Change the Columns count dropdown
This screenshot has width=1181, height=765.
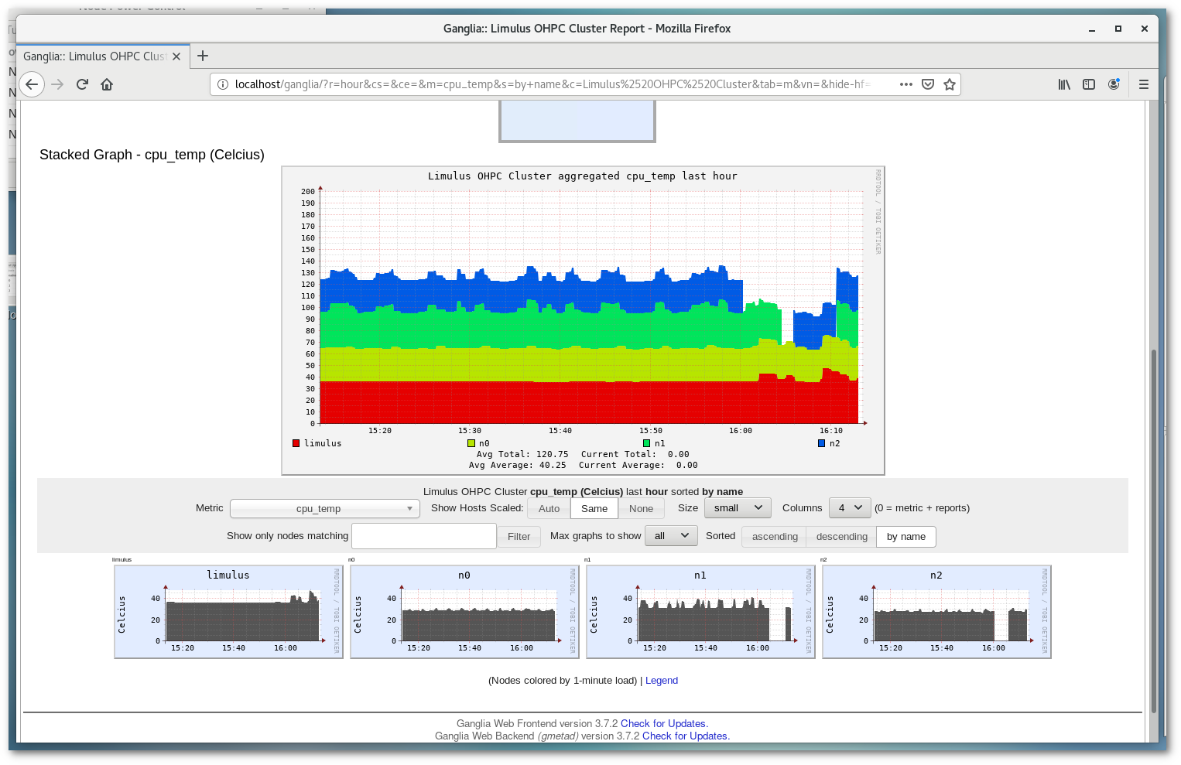(849, 508)
